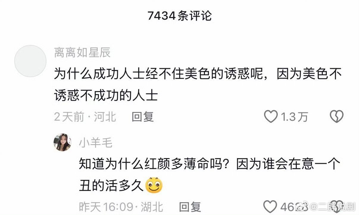Reply to 小羊毛's comment via 回复
Viewport: 359px width, 215px height.
(190, 207)
